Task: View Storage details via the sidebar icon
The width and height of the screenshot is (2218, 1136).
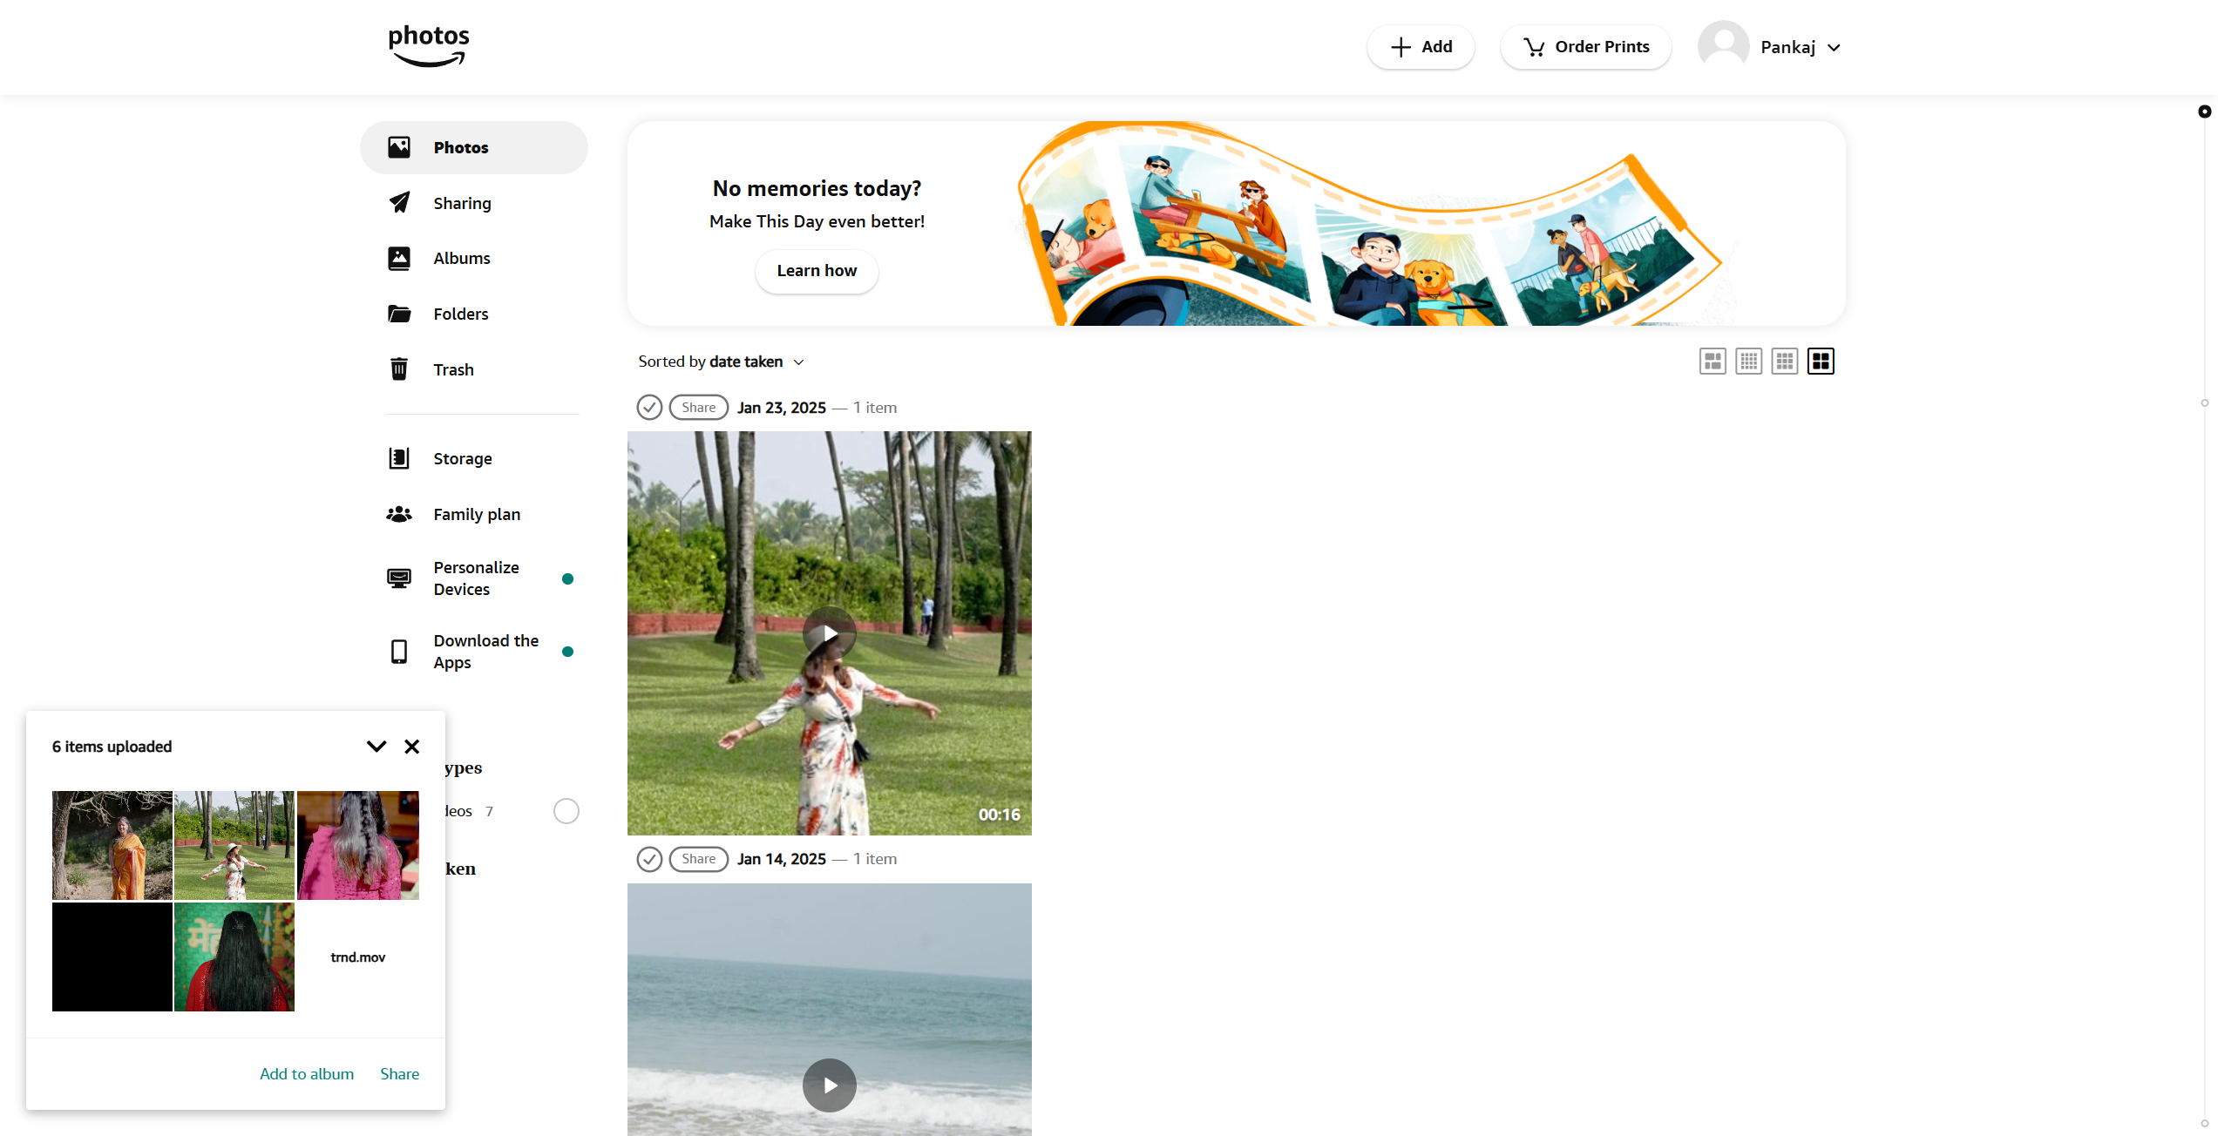Action: pyautogui.click(x=398, y=457)
